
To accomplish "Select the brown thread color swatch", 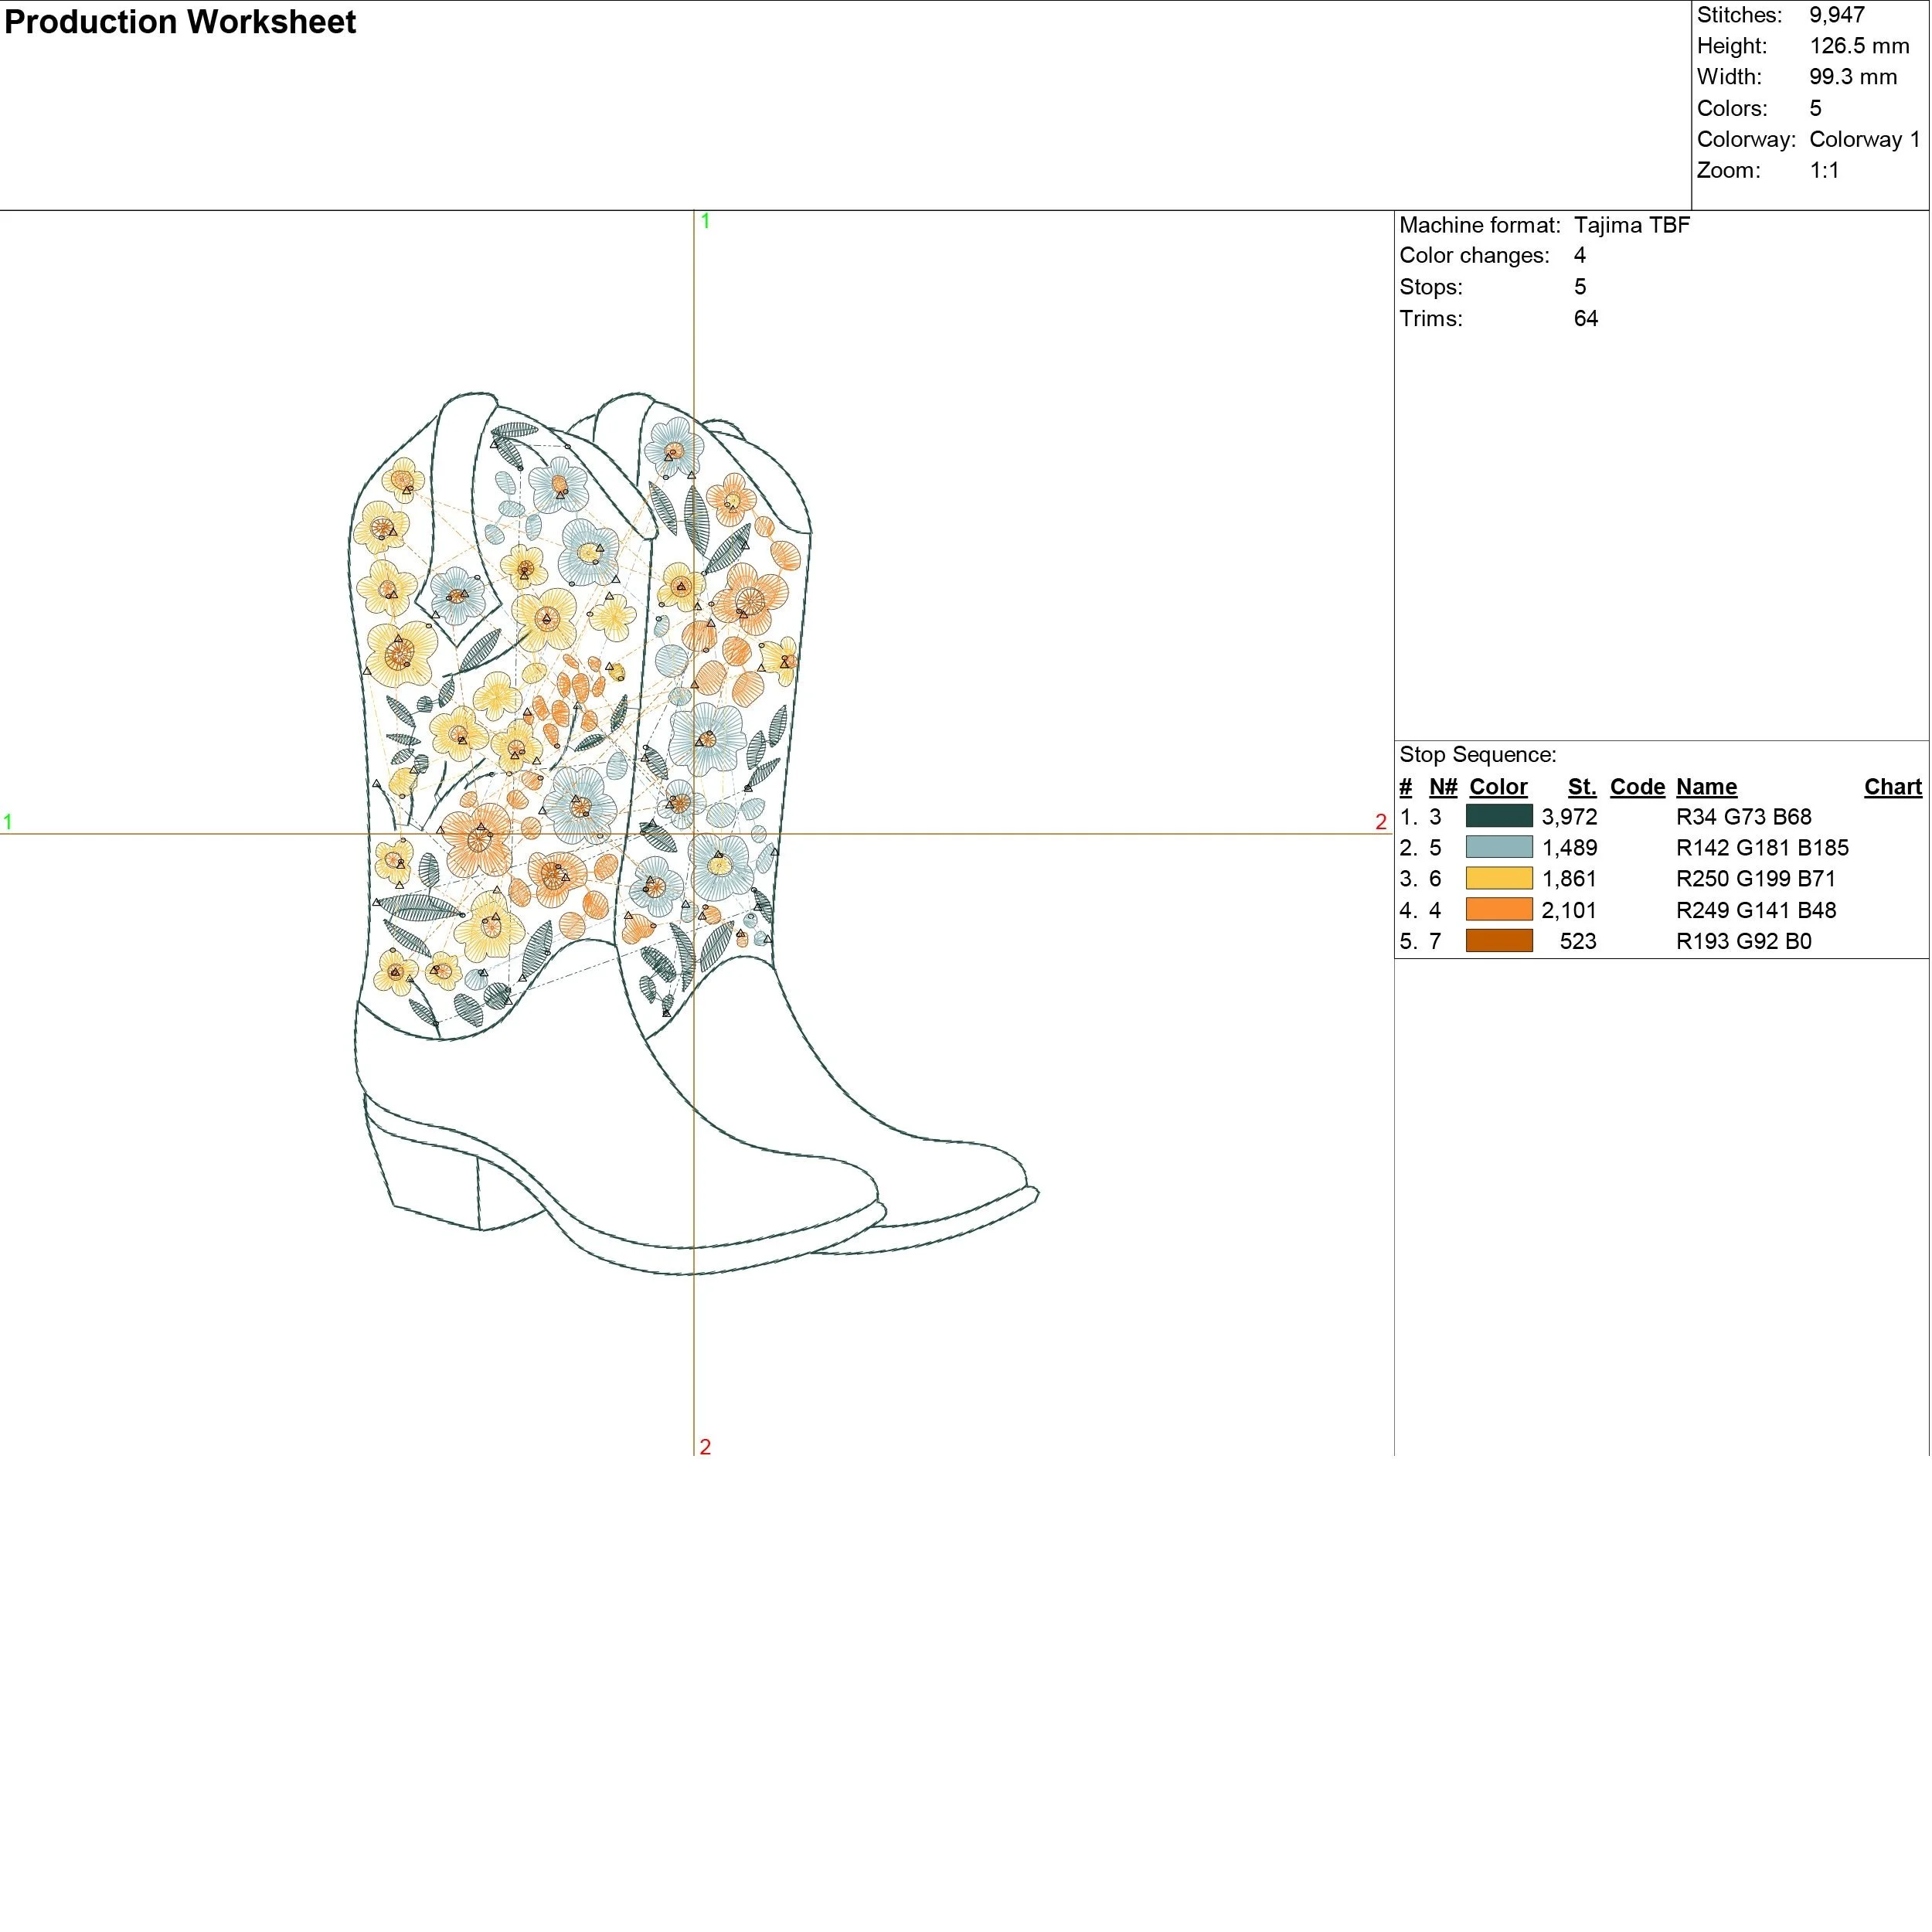I will tap(1499, 940).
